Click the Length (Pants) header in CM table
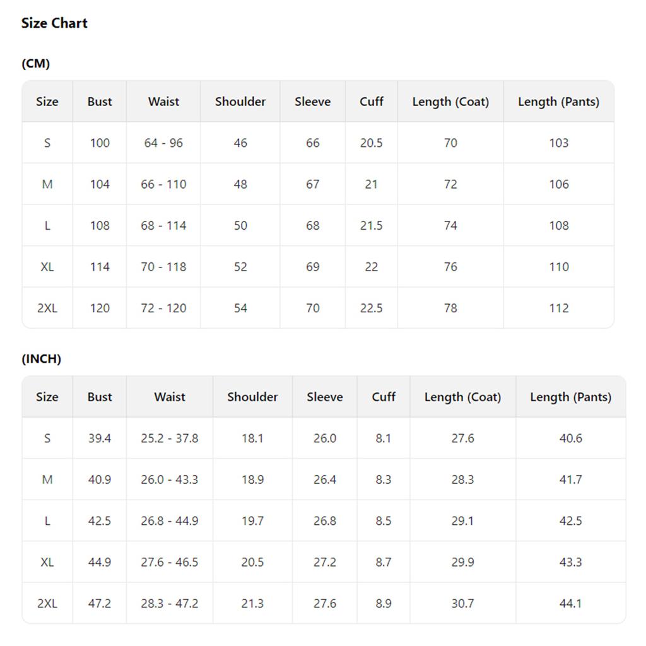The width and height of the screenshot is (646, 646). coord(559,102)
